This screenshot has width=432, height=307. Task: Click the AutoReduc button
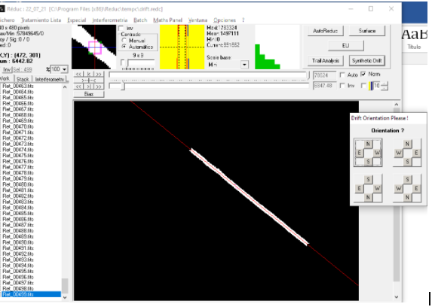326,31
